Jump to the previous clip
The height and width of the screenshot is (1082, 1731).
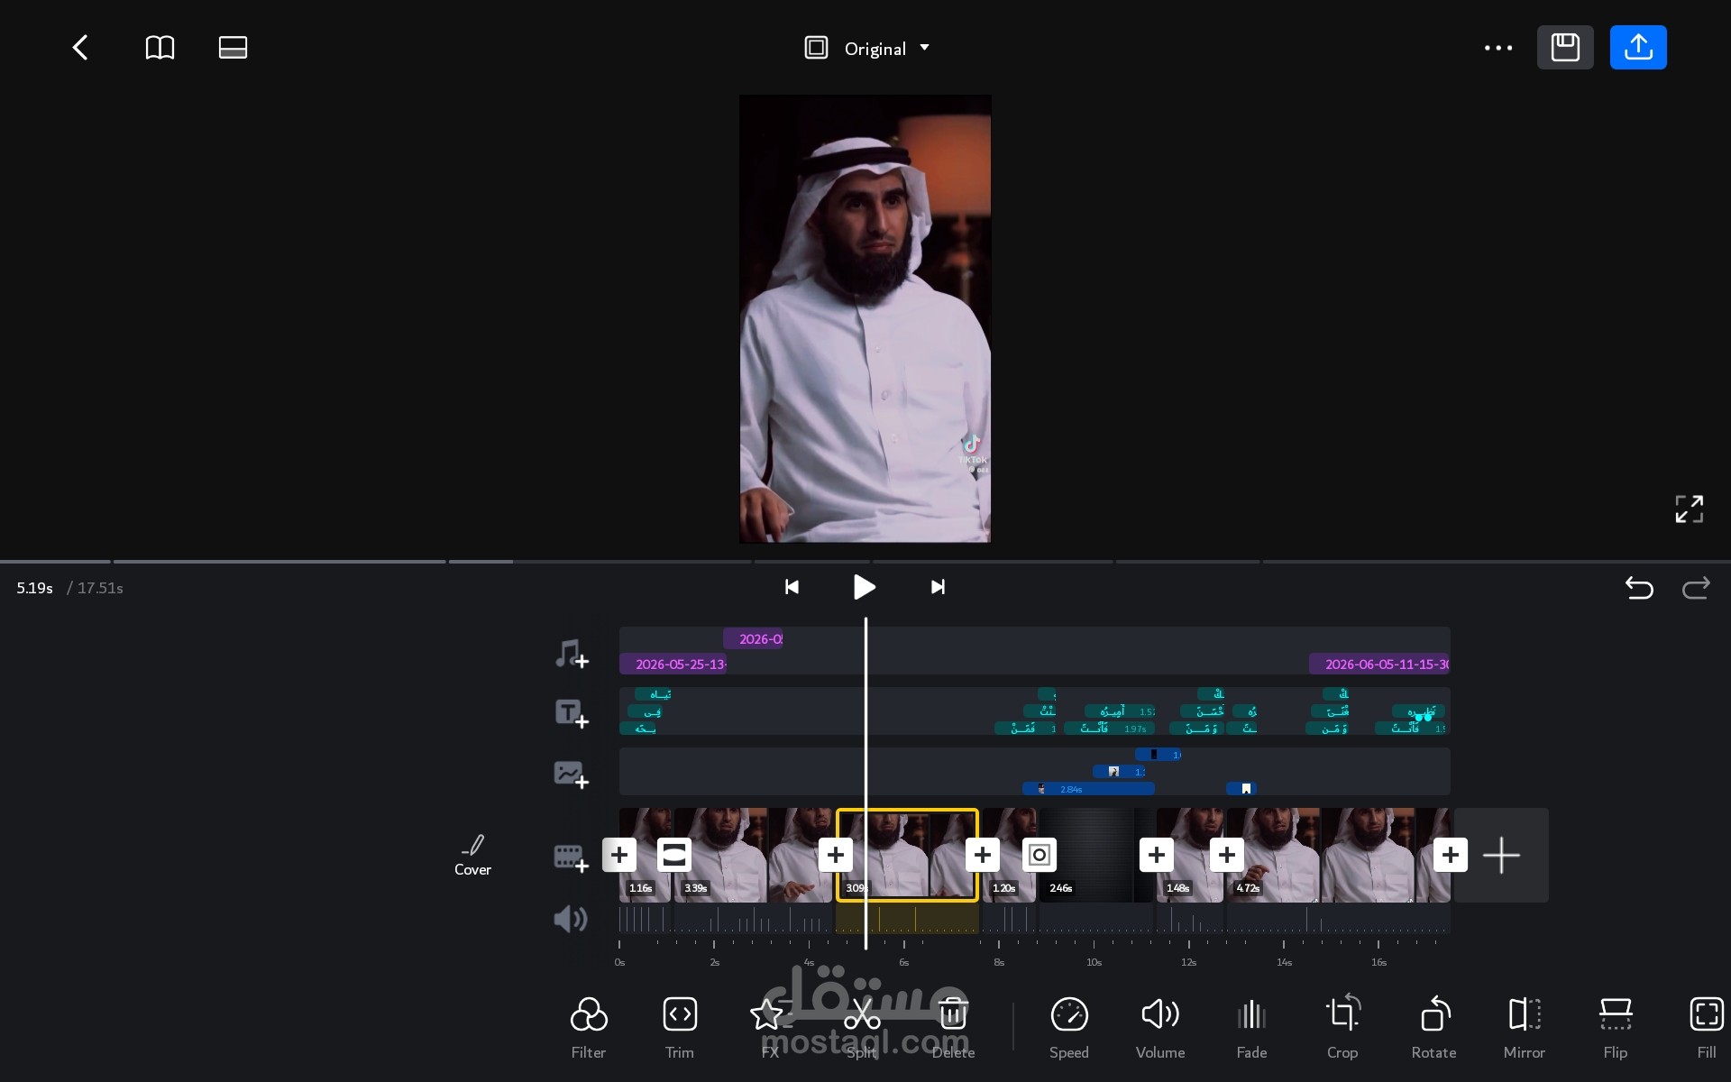(792, 587)
